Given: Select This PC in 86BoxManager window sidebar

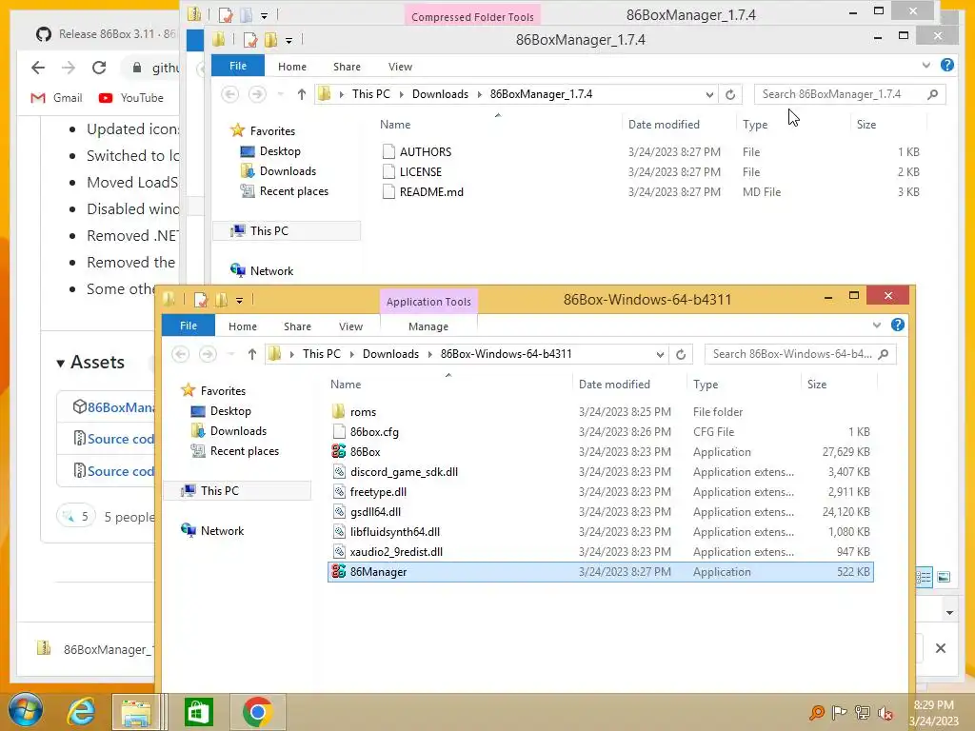Looking at the screenshot, I should [x=269, y=230].
